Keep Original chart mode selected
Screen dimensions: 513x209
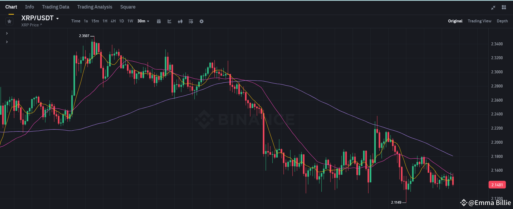pos(455,21)
